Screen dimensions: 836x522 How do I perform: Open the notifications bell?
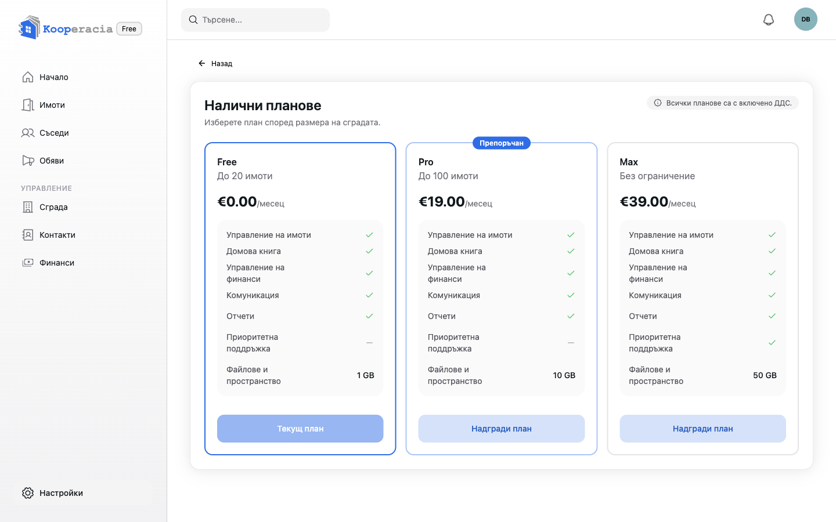click(x=769, y=20)
